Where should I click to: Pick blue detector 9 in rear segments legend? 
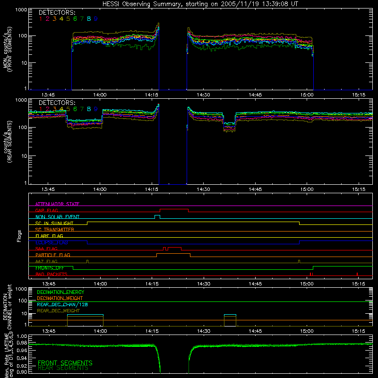pos(96,109)
